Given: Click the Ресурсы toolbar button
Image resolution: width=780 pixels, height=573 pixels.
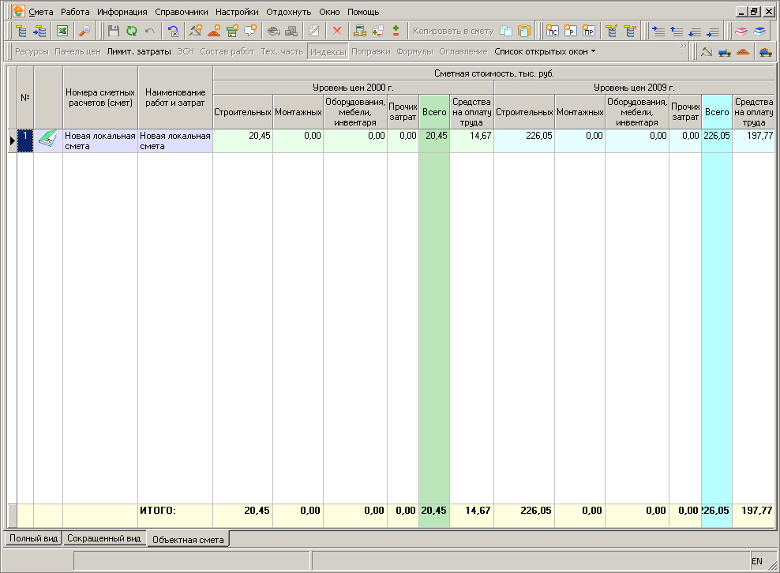Looking at the screenshot, I should click(x=32, y=51).
